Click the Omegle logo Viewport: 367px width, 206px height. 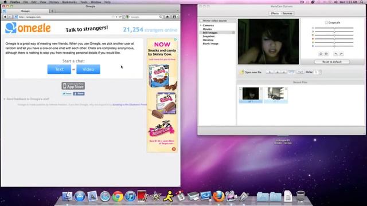28,28
